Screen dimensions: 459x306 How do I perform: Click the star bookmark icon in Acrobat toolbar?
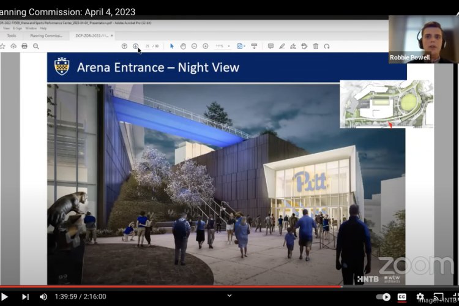[x=2, y=47]
